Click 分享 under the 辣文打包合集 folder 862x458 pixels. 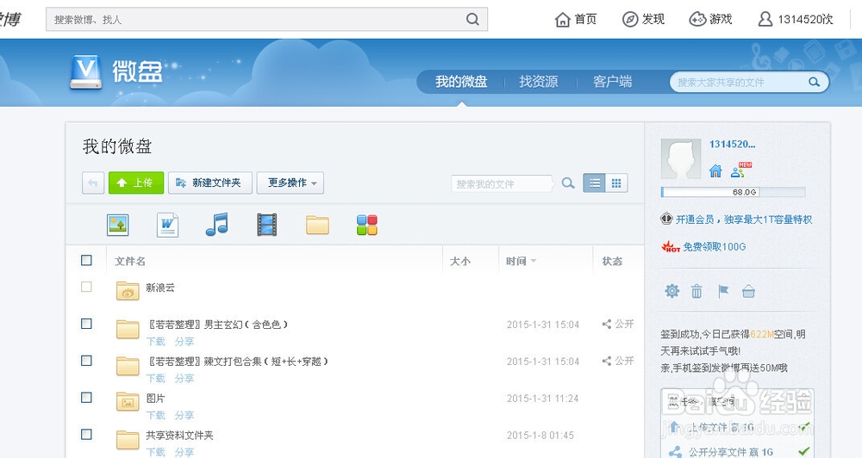tap(184, 379)
